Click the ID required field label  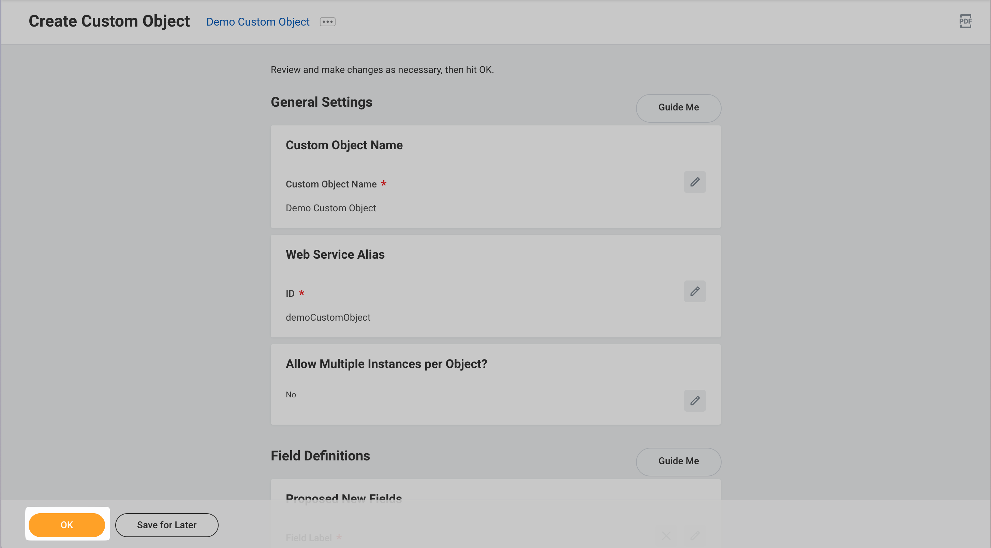point(290,293)
